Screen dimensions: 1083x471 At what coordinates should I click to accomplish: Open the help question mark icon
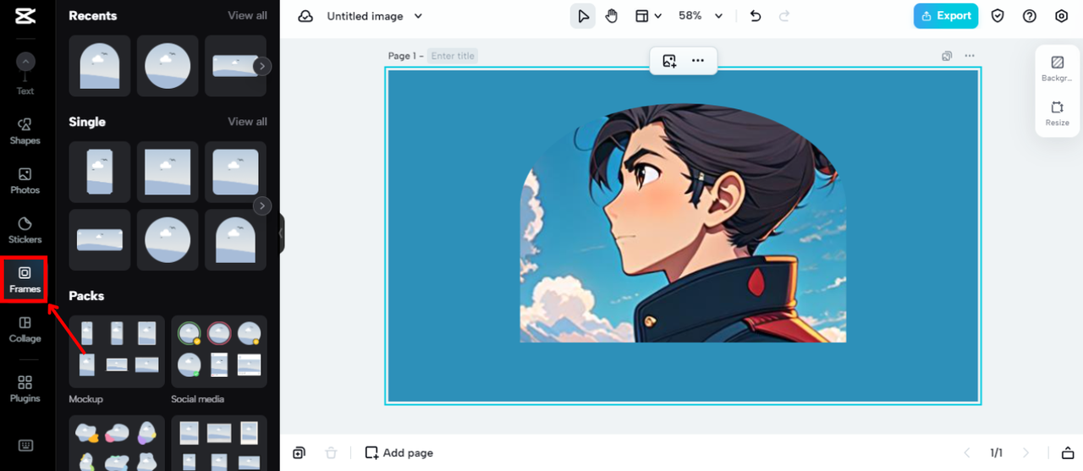pos(1030,16)
